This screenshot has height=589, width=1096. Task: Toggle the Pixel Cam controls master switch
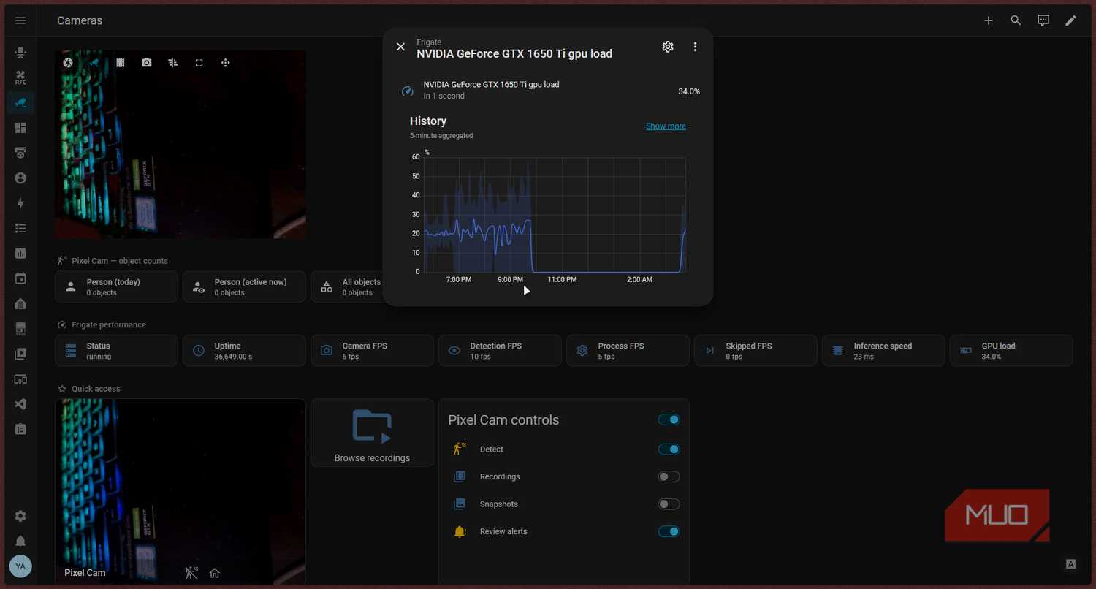coord(669,419)
